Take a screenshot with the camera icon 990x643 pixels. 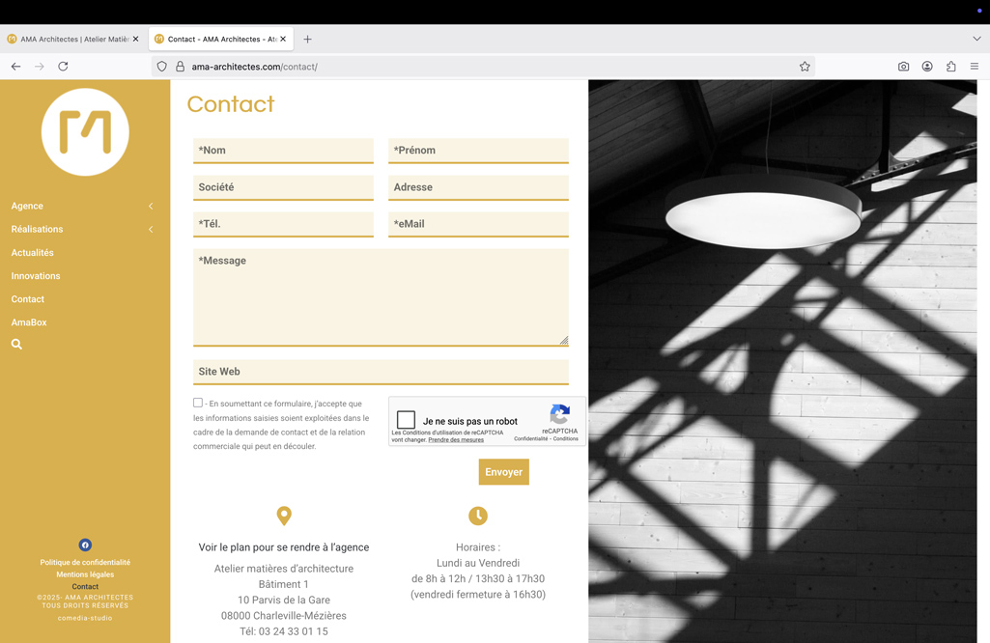tap(903, 67)
